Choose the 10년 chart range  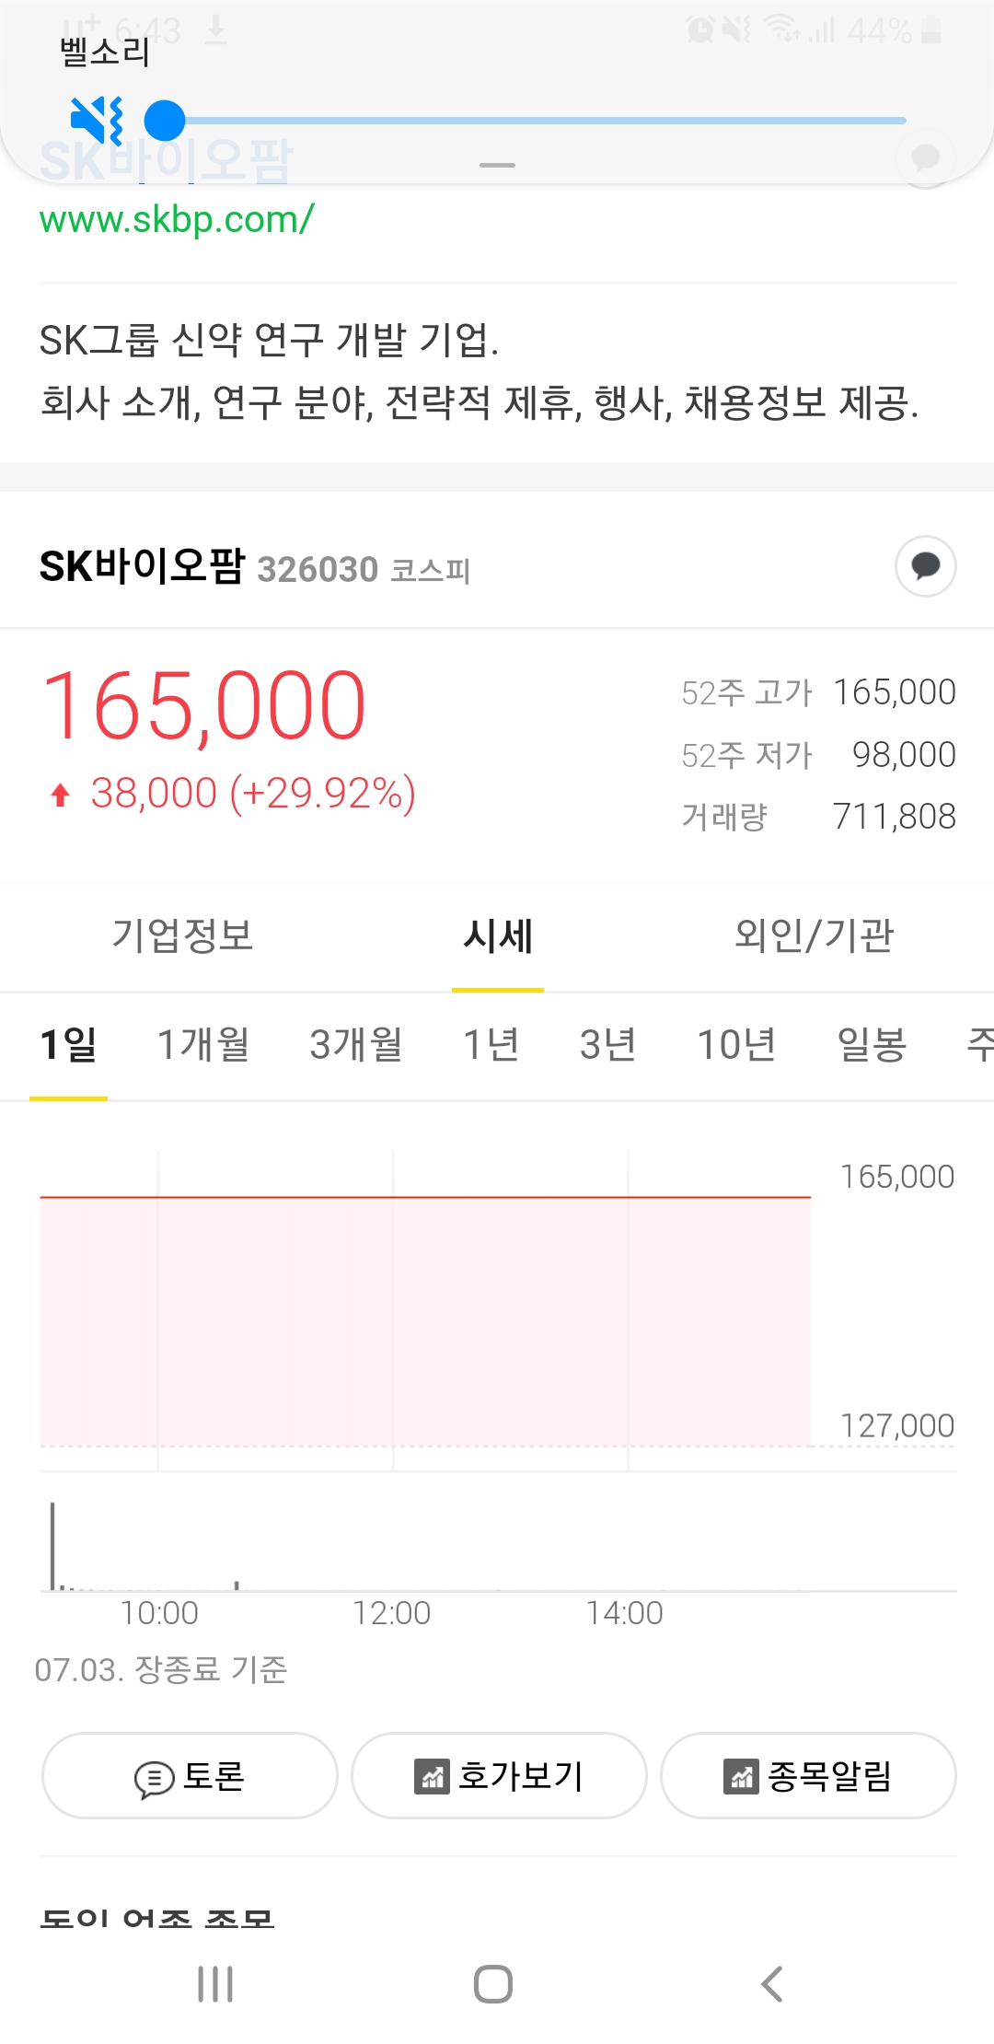pyautogui.click(x=736, y=1045)
